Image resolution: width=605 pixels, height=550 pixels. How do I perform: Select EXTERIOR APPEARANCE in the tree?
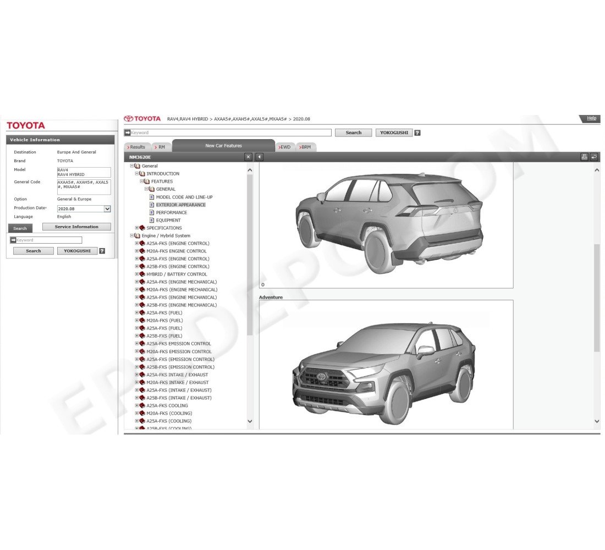180,205
